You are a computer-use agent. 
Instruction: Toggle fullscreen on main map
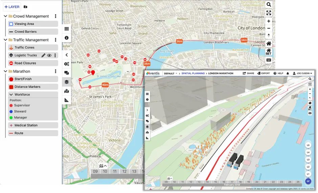click(269, 13)
